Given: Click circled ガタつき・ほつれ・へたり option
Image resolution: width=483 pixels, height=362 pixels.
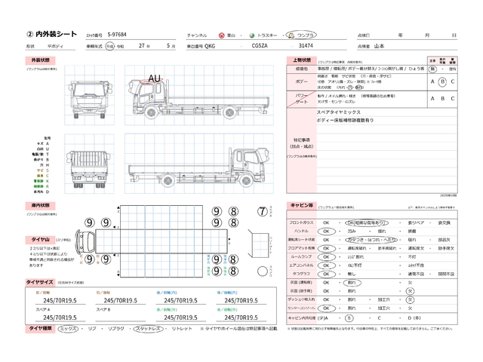Looking at the screenshot, I should 372,240.
